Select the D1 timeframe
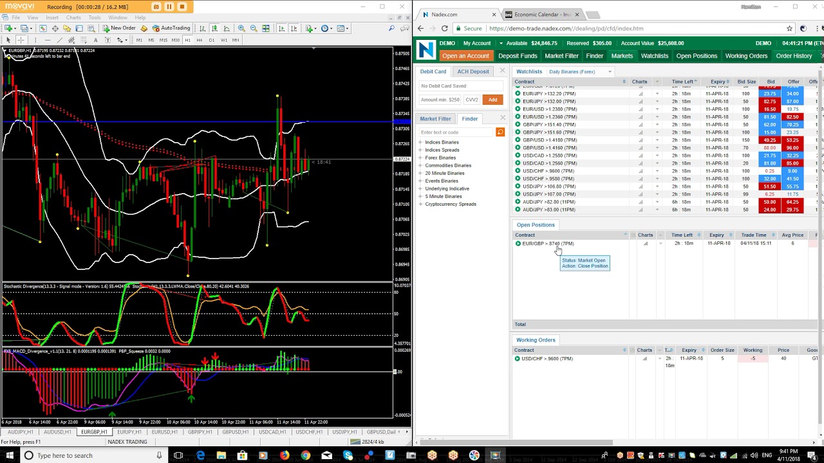This screenshot has width=824, height=463. pos(211,40)
